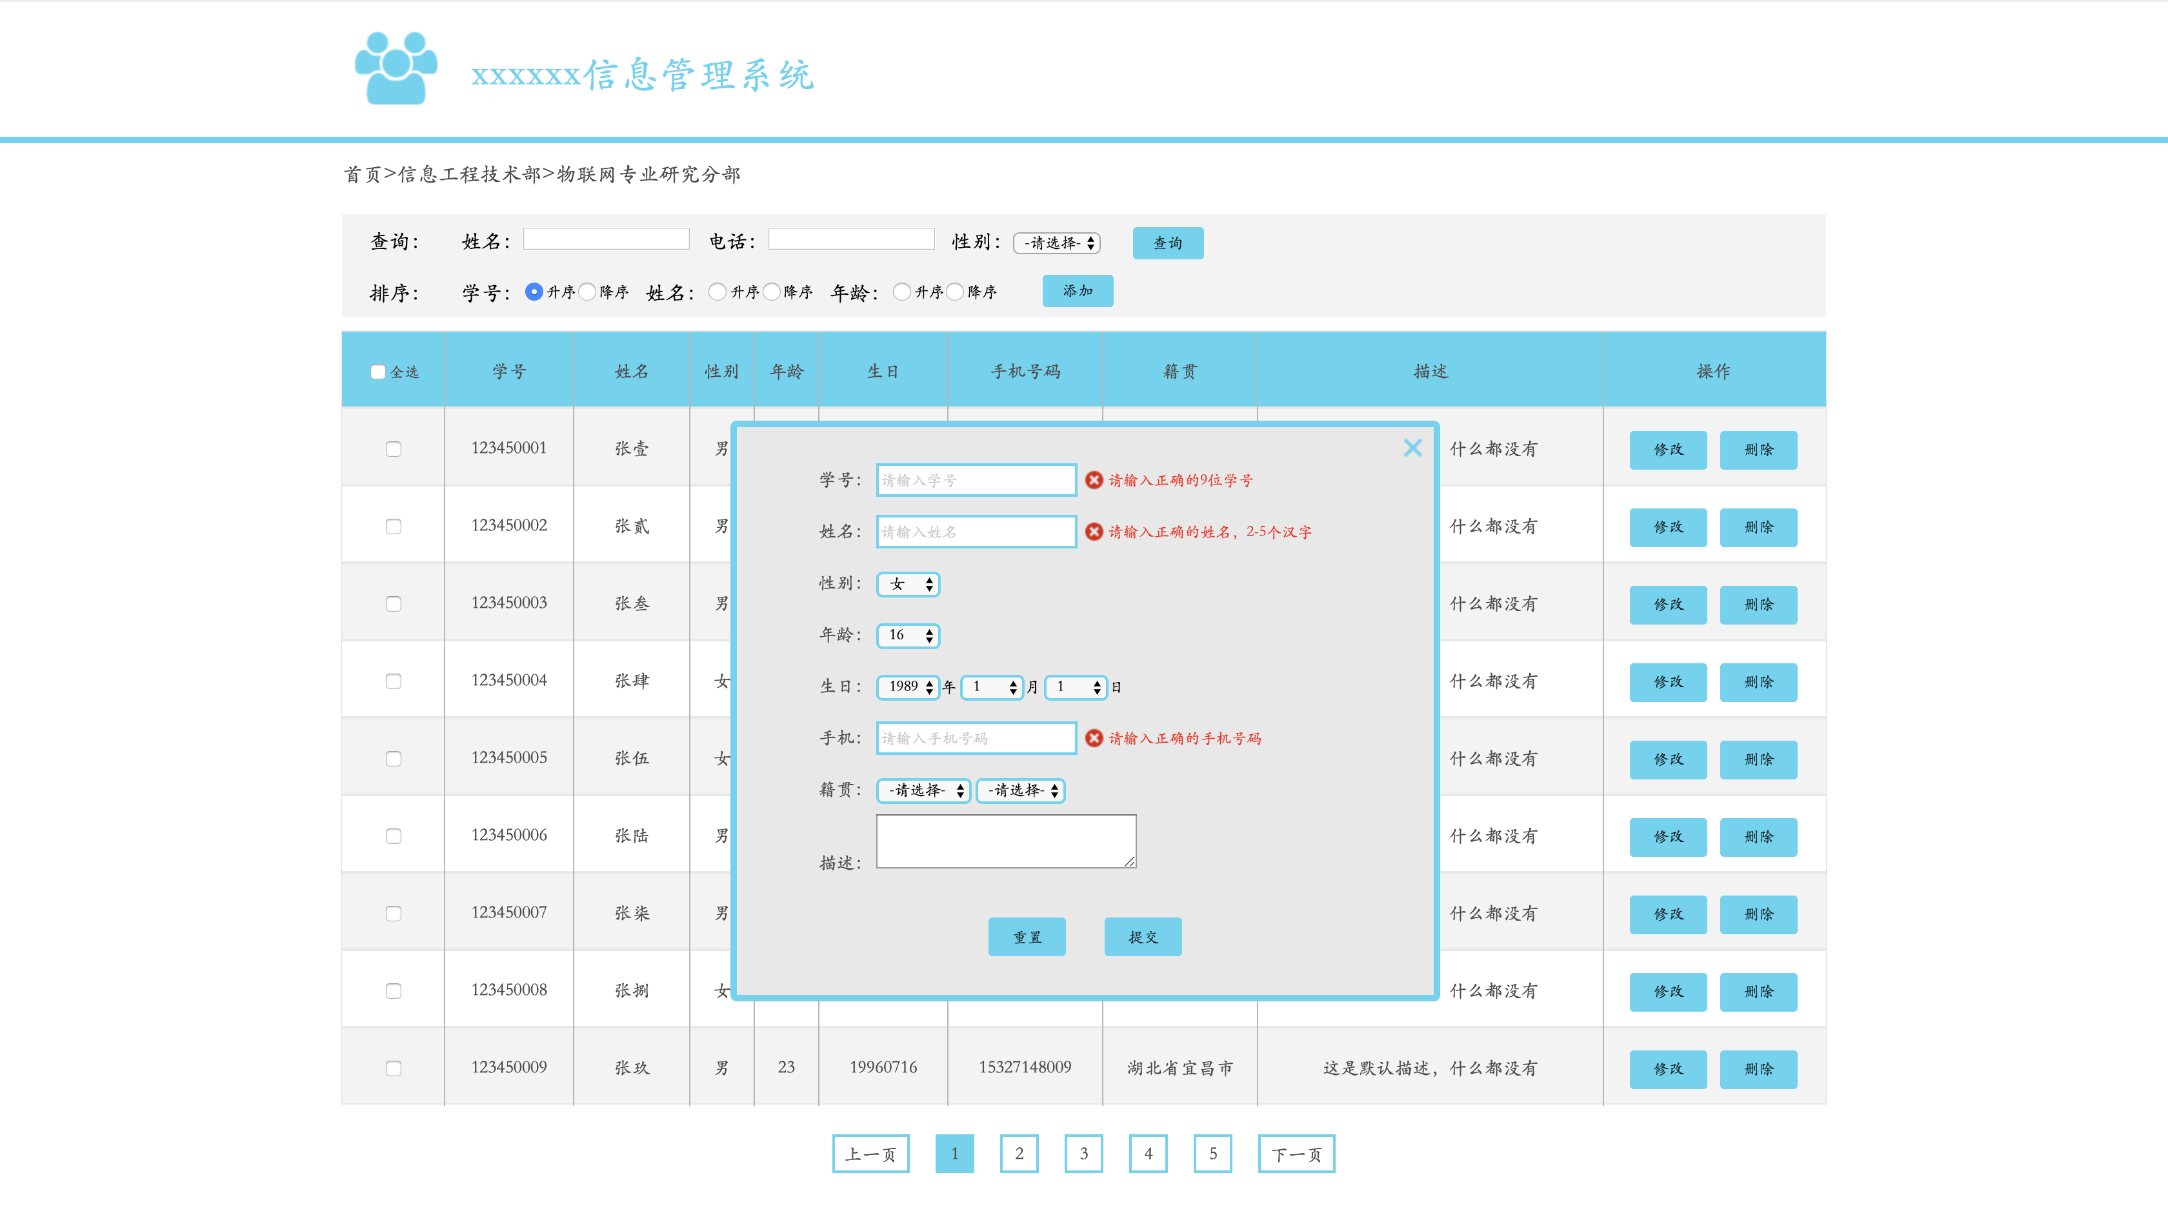2168x1213 pixels.
Task: Tick the checkbox for row 123450006
Action: click(393, 836)
